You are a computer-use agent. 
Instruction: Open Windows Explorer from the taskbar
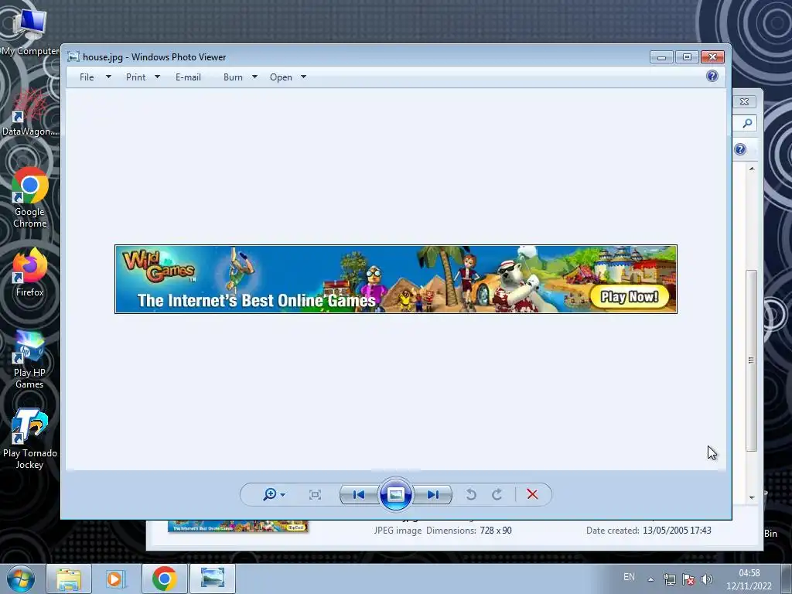click(69, 579)
